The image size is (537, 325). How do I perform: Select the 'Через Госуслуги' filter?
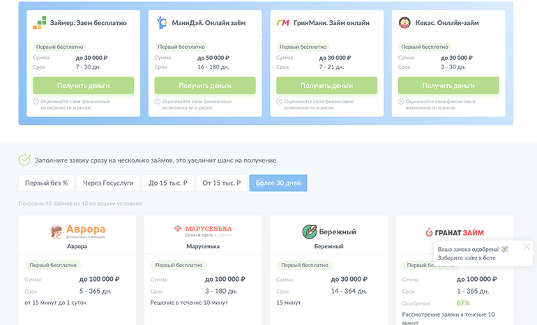tap(108, 183)
